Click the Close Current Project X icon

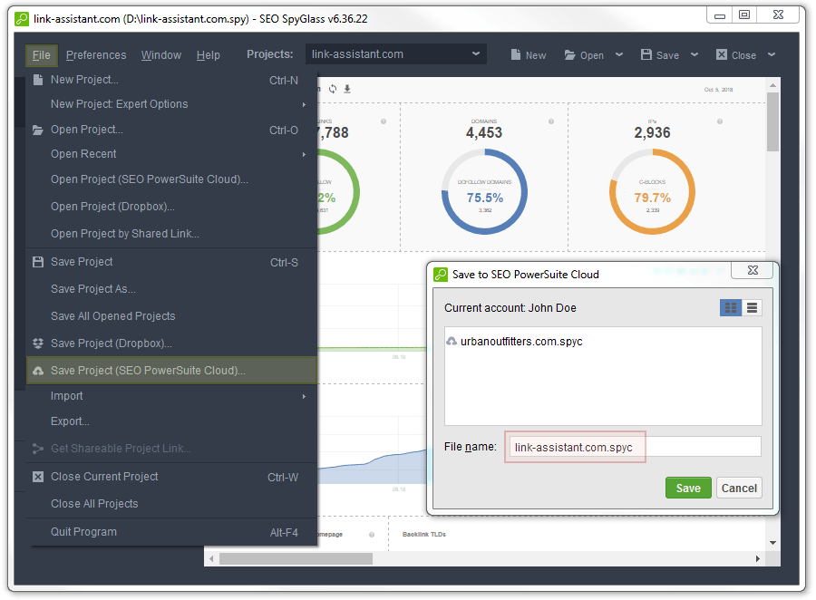(38, 477)
